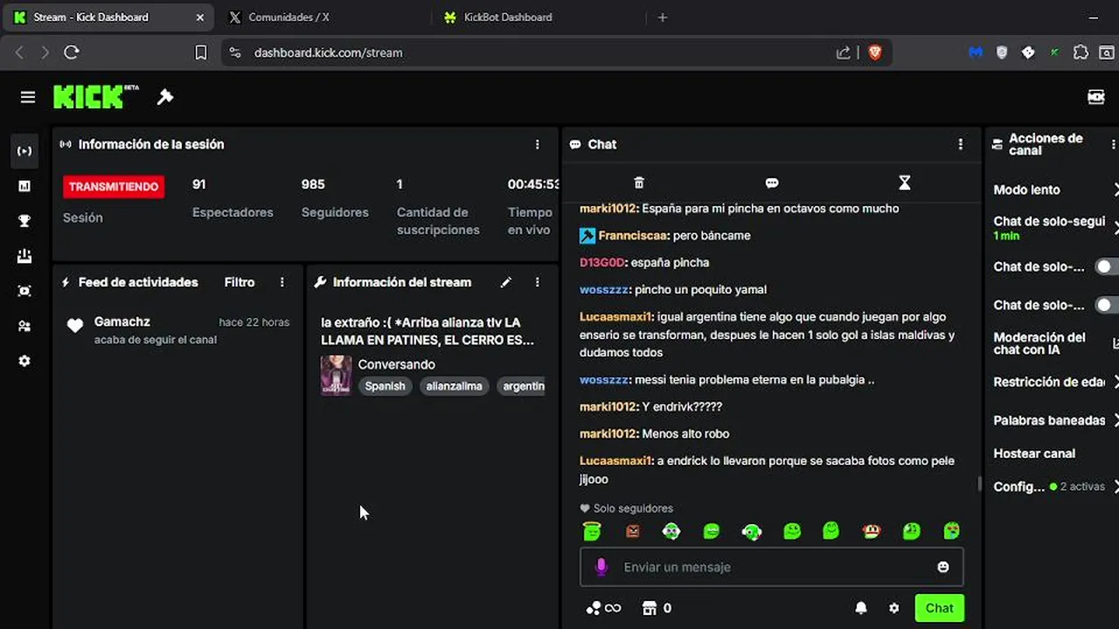Click the argentin tag

click(523, 386)
